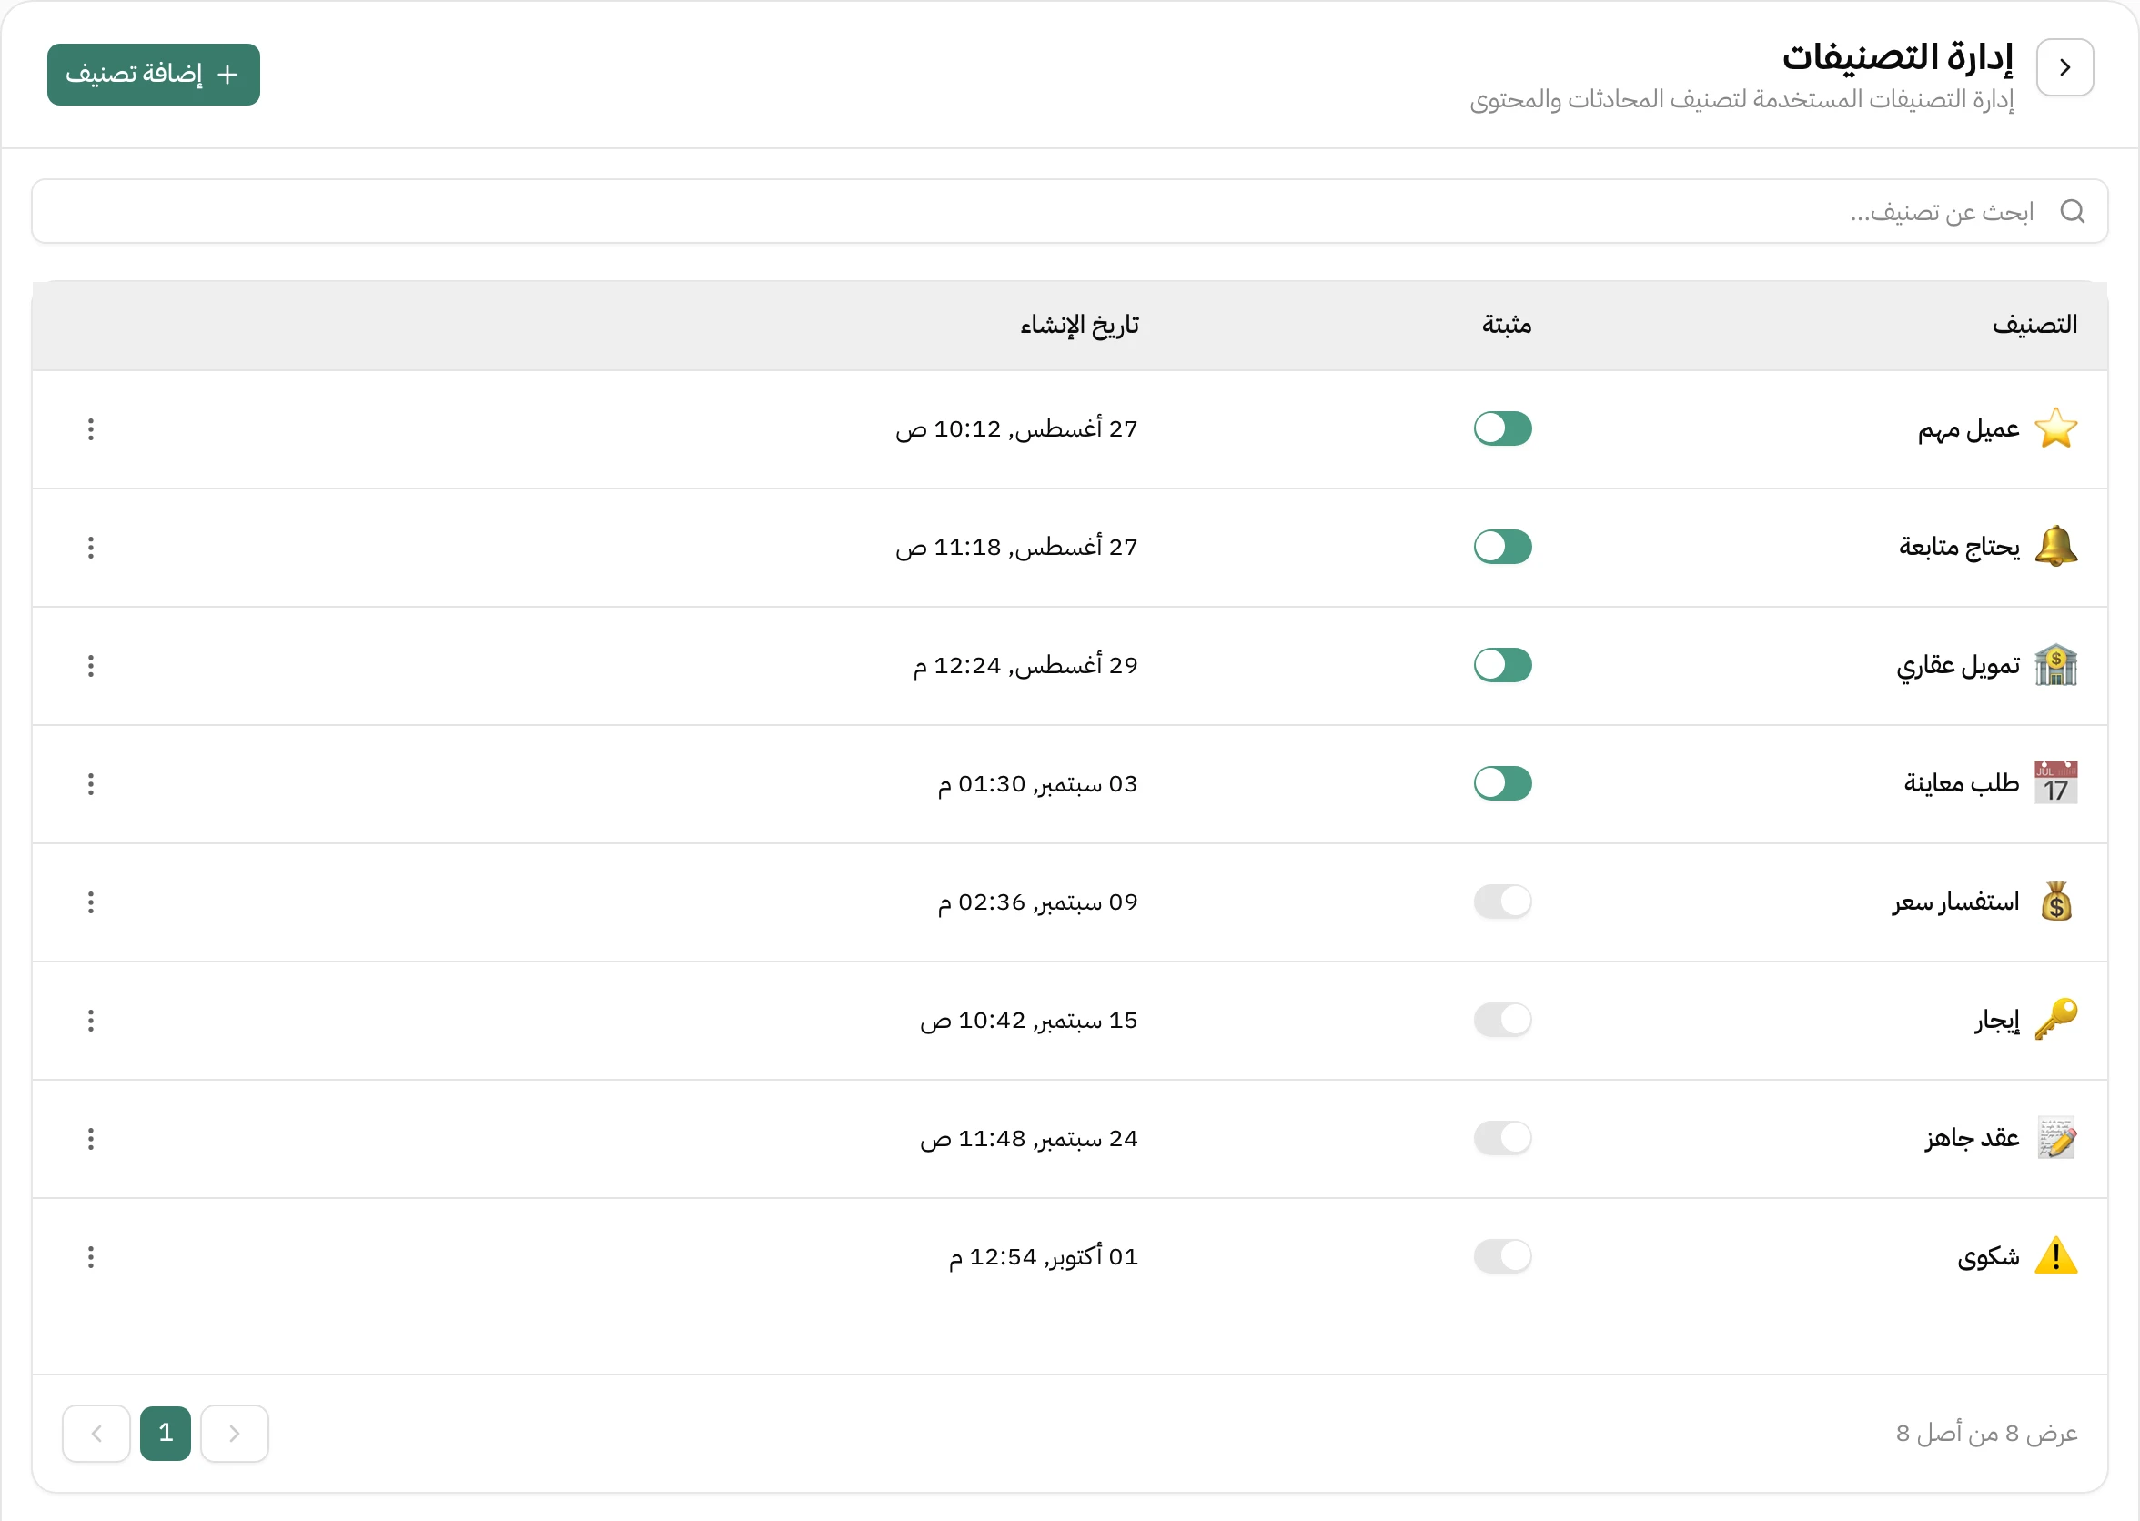Screen dimensions: 2140x1521
Task: Open the three-dot menu for عقد جاهز
Action: 91,1139
